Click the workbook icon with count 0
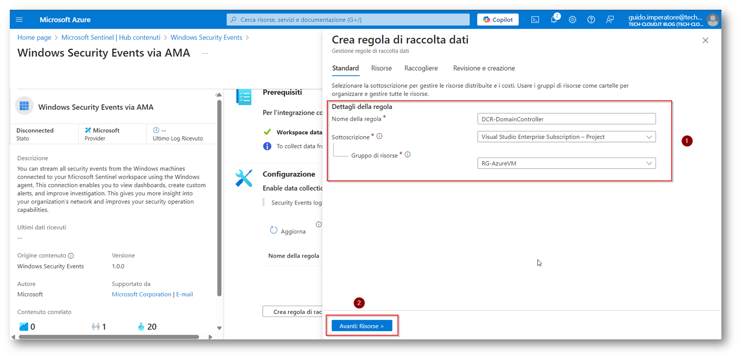 23,327
